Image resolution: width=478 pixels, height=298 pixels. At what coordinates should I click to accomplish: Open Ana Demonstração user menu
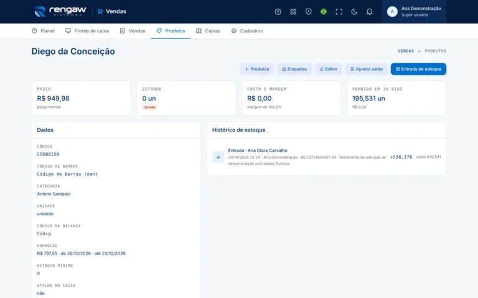click(x=414, y=12)
